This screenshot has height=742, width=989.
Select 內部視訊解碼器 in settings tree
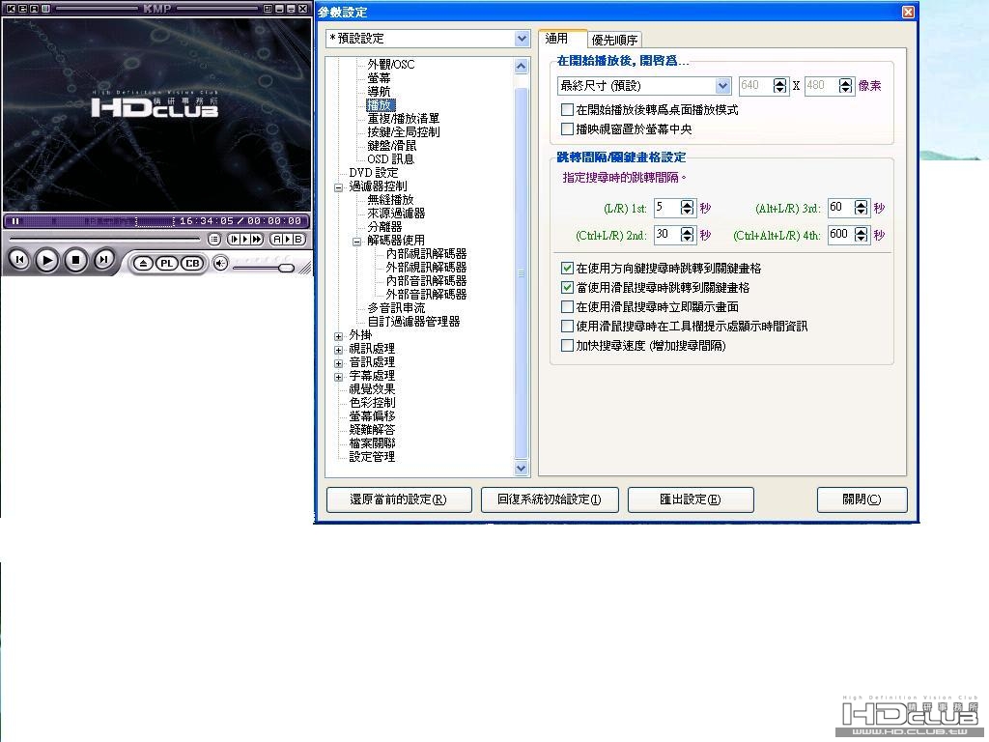click(426, 254)
